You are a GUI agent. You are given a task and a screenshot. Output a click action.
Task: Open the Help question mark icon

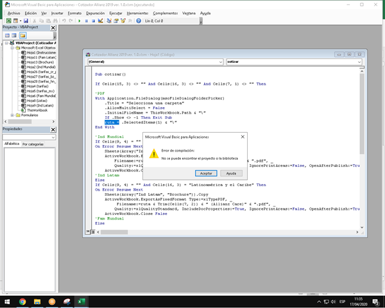click(x=139, y=21)
